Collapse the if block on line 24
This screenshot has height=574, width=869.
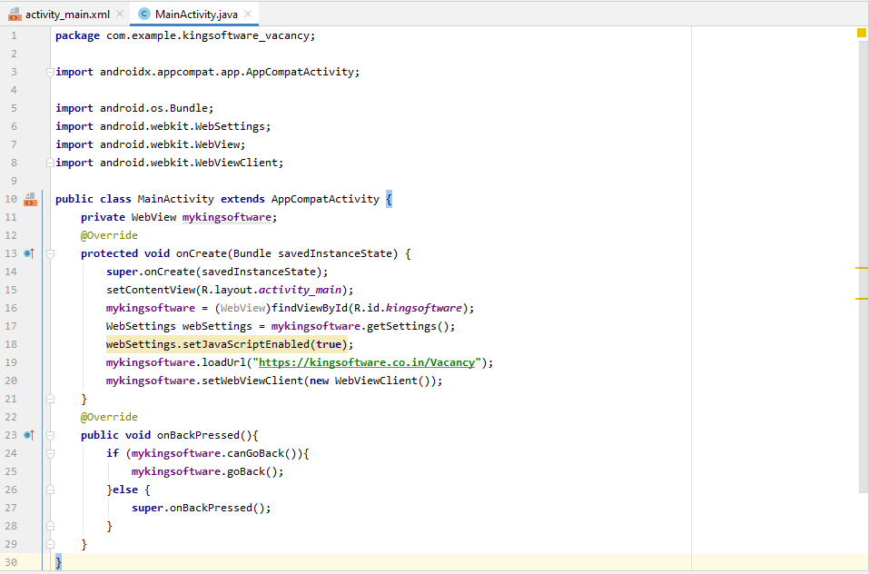pyautogui.click(x=49, y=453)
